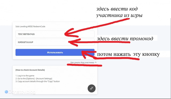Image resolution: width=171 pixels, height=99 pixels.
Task: Click the blue Использовать button
Action: click(x=55, y=52)
